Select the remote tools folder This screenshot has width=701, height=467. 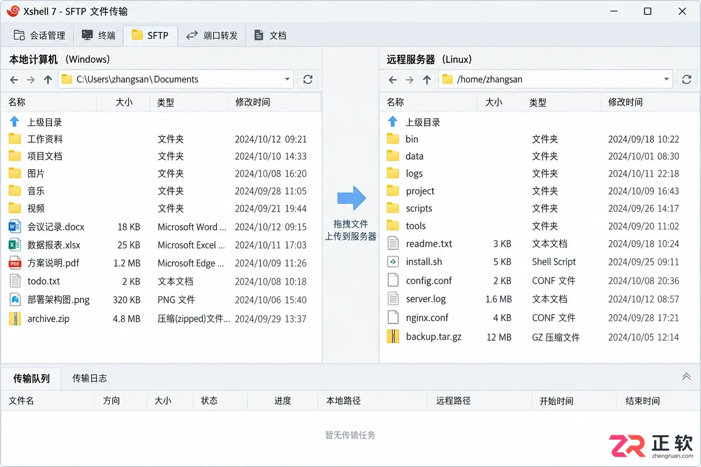(539, 226)
